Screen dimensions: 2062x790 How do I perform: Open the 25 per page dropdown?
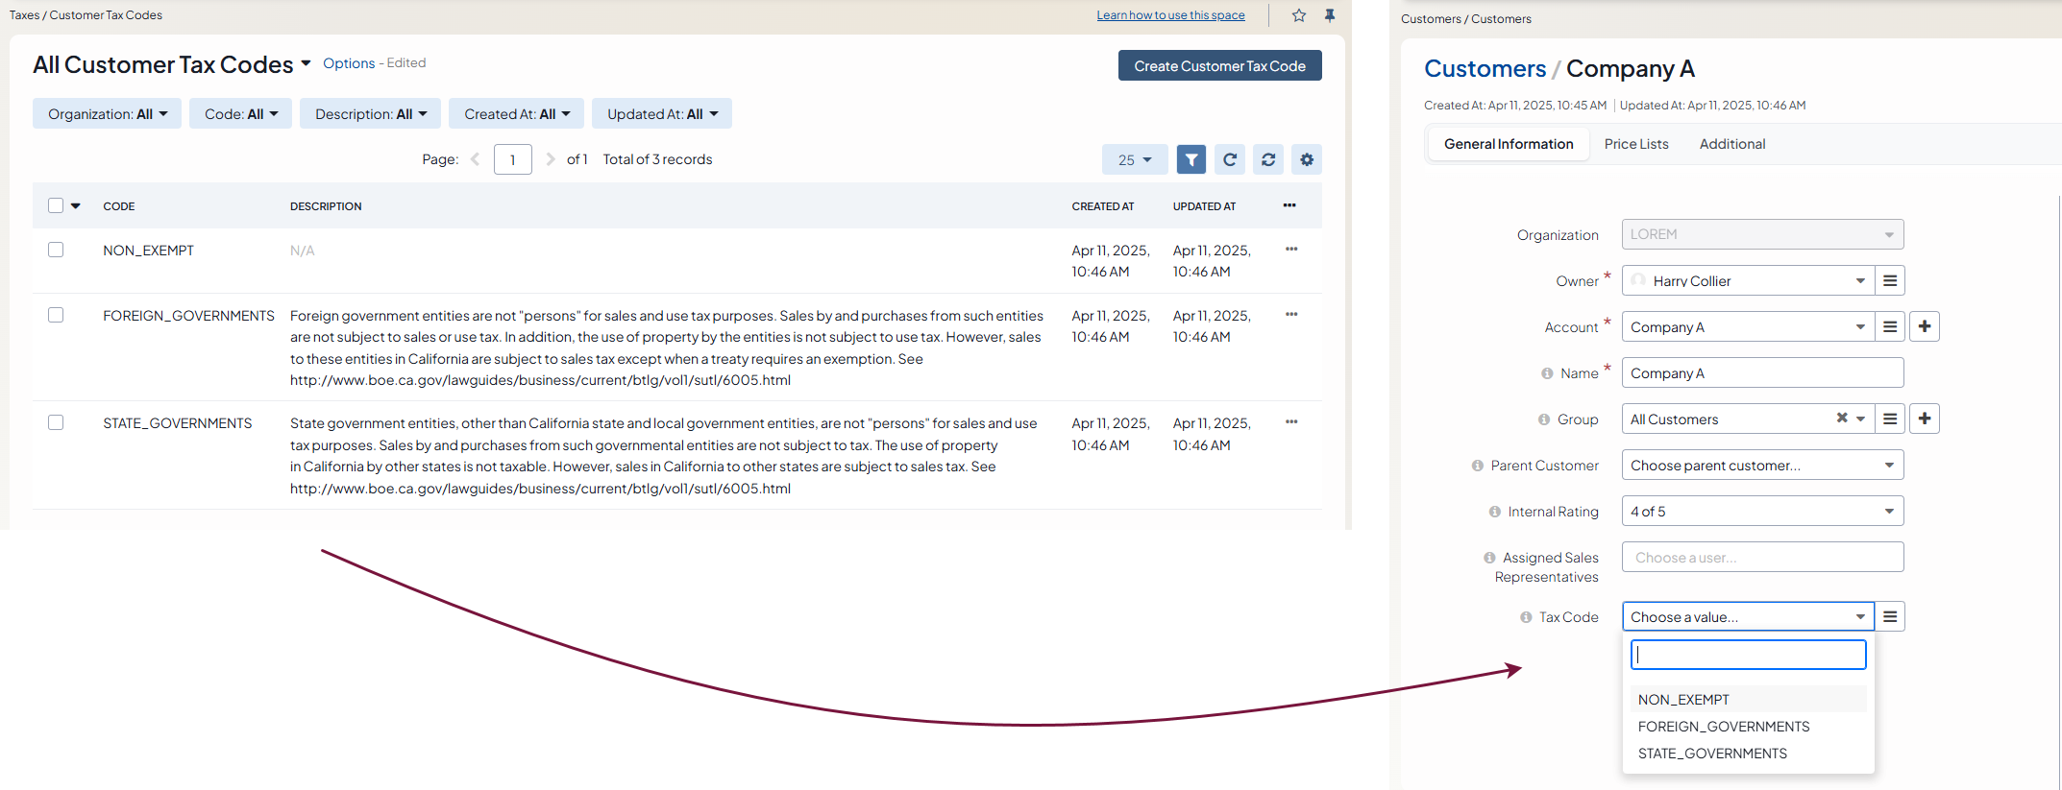click(1134, 159)
